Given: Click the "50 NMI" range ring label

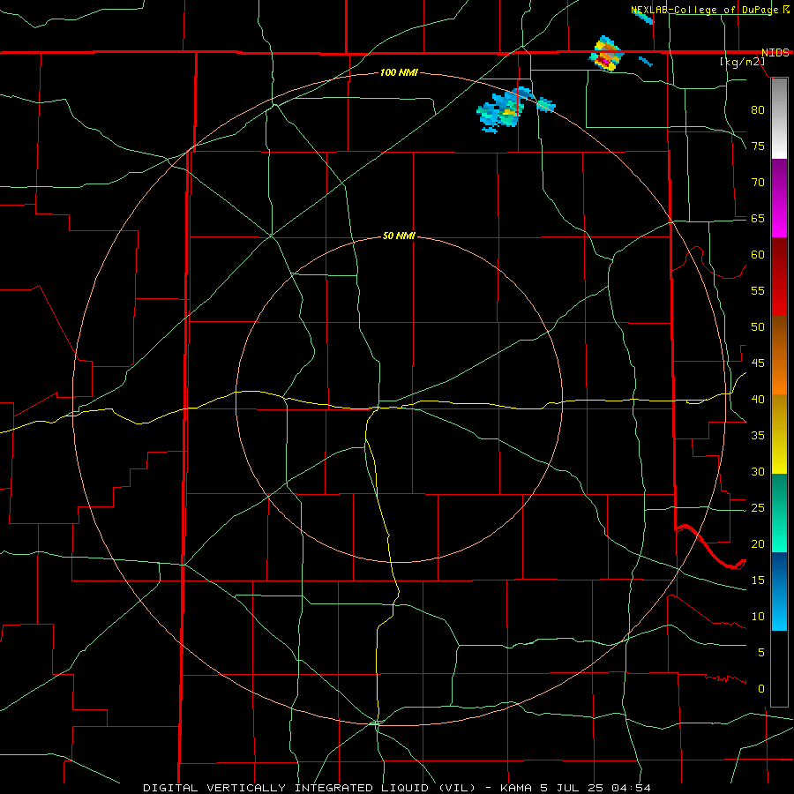Looking at the screenshot, I should (399, 236).
